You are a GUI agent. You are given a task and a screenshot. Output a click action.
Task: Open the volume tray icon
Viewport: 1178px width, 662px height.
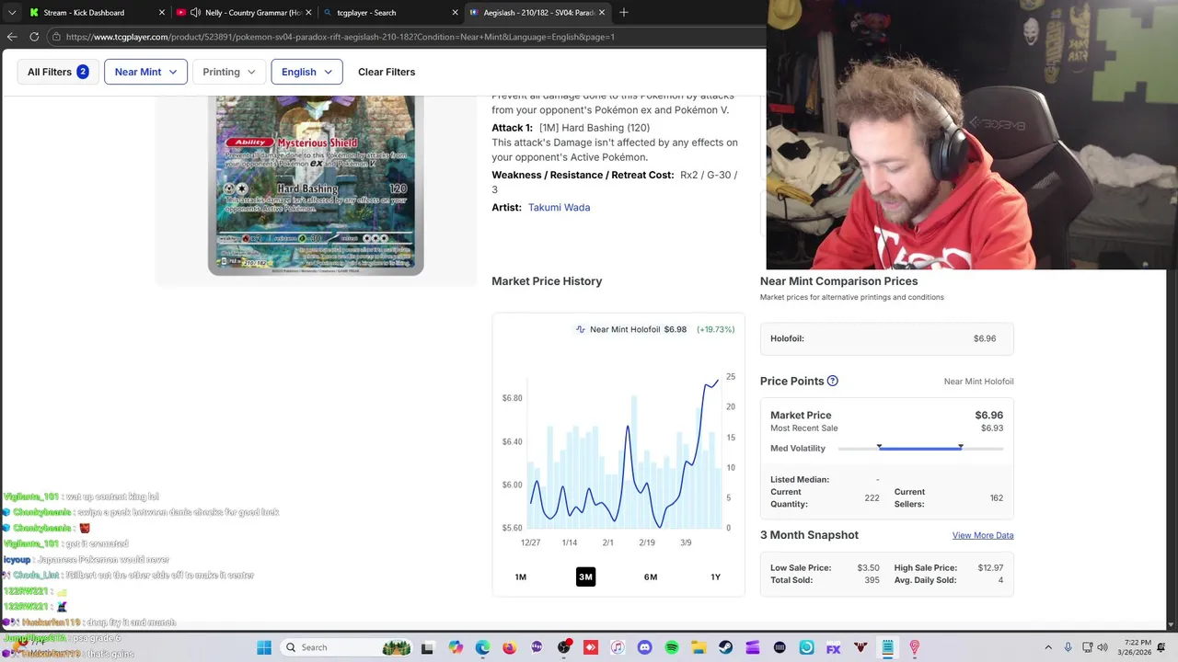click(1103, 647)
